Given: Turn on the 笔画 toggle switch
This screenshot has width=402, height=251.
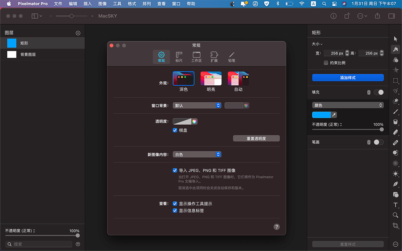Looking at the screenshot, I should pyautogui.click(x=378, y=142).
